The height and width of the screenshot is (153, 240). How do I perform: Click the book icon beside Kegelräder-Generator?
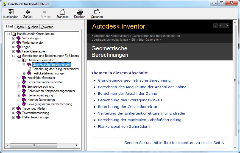(24, 78)
